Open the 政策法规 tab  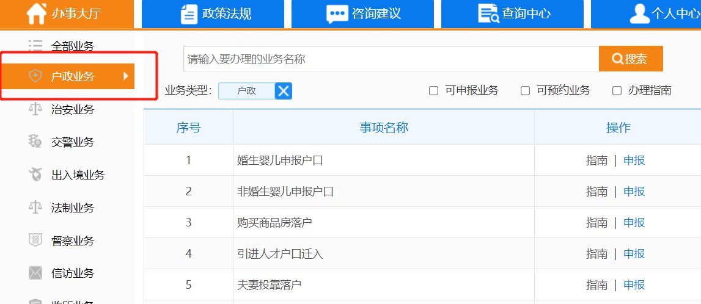[213, 14]
